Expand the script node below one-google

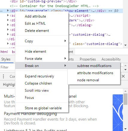pyautogui.click(x=8, y=15)
